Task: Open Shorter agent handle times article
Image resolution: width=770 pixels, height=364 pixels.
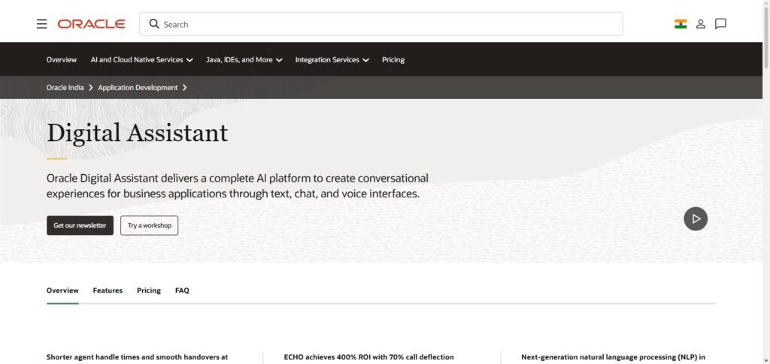Action: tap(137, 357)
